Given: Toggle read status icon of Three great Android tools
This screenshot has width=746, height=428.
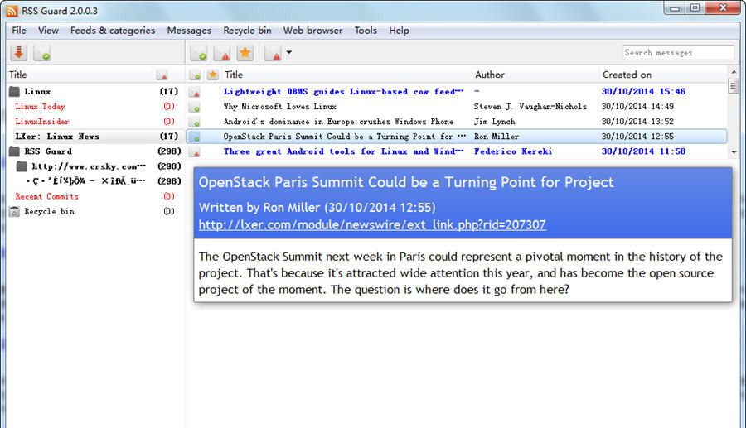Looking at the screenshot, I should 195,151.
